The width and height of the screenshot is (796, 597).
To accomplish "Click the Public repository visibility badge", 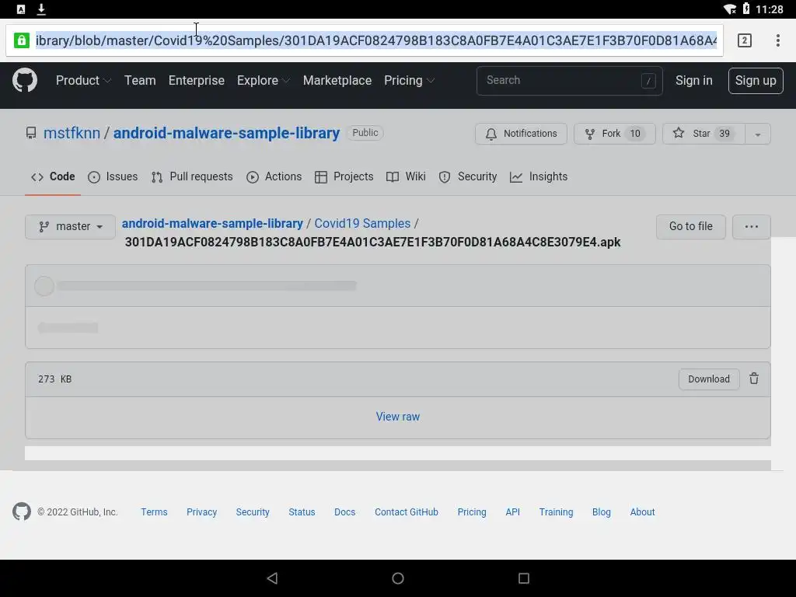I will click(x=365, y=133).
